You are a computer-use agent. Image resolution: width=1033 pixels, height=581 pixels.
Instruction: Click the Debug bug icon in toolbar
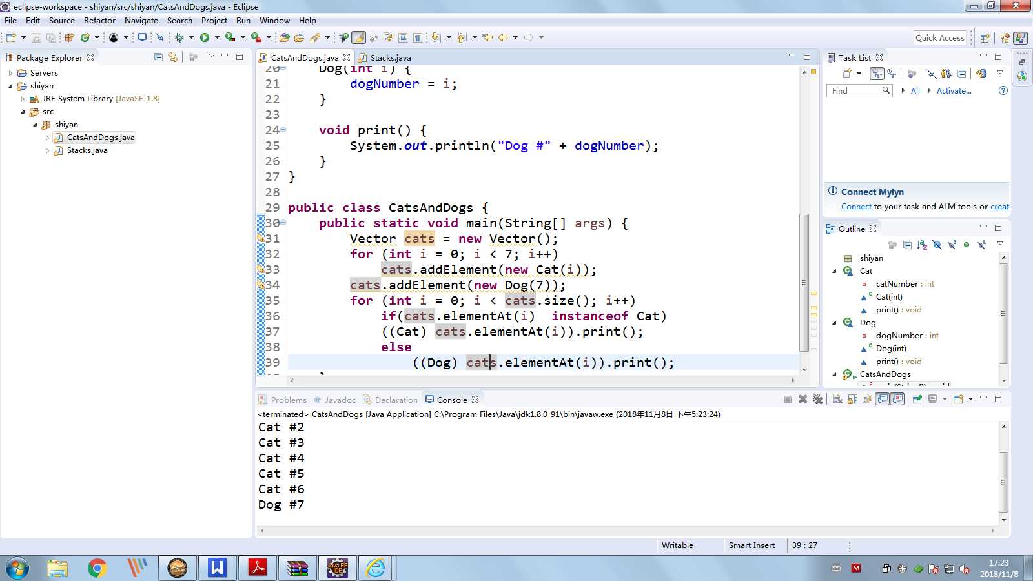(x=179, y=37)
